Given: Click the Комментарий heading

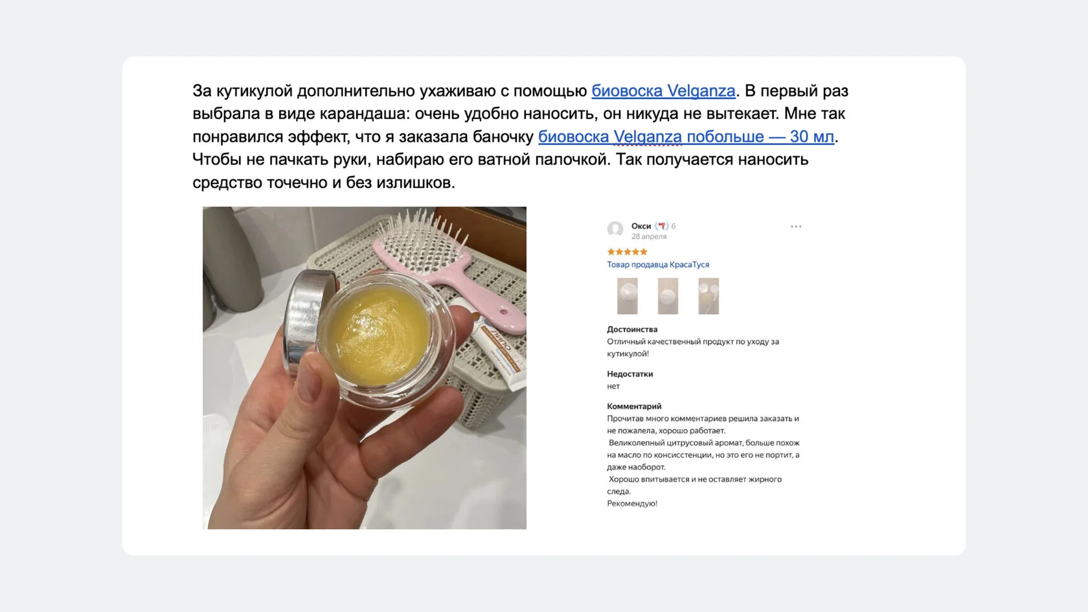Looking at the screenshot, I should (x=634, y=406).
